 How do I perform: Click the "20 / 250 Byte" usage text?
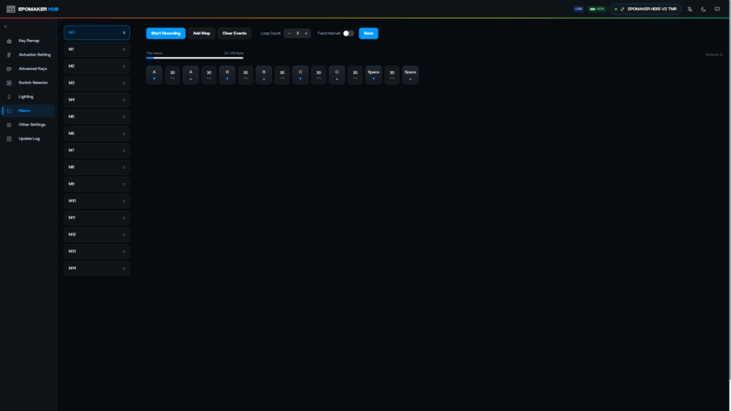(233, 53)
